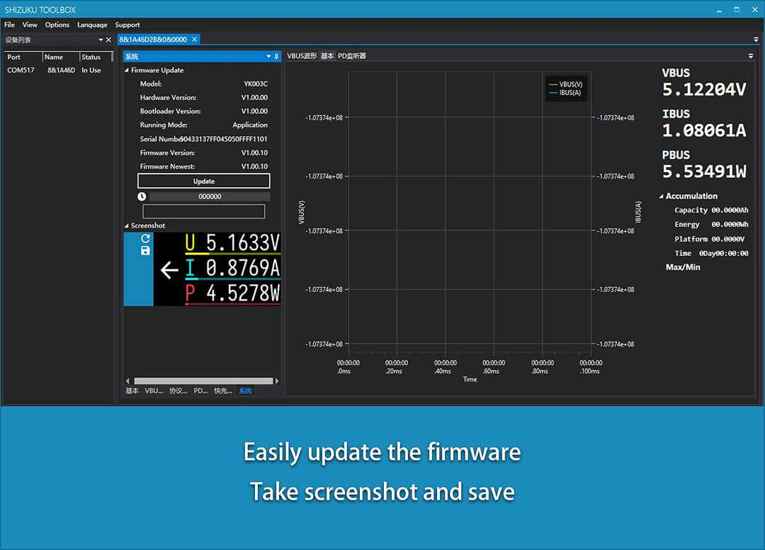Click the Energy value 00.0000Wh
The image size is (765, 550).
(x=730, y=225)
